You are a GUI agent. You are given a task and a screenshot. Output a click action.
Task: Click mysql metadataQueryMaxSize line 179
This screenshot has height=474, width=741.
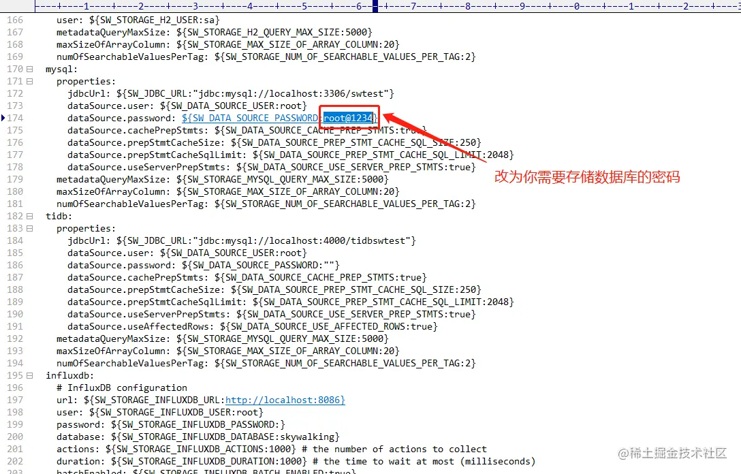pyautogui.click(x=222, y=180)
